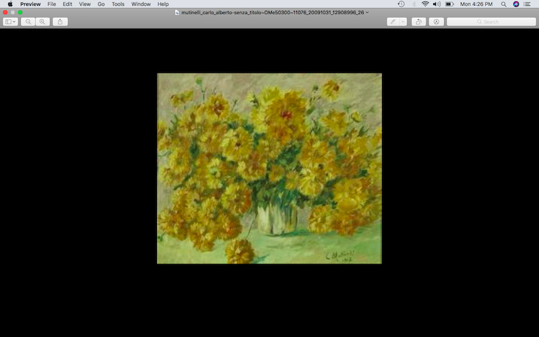Expand the highlight color dropdown arrow

[403, 22]
